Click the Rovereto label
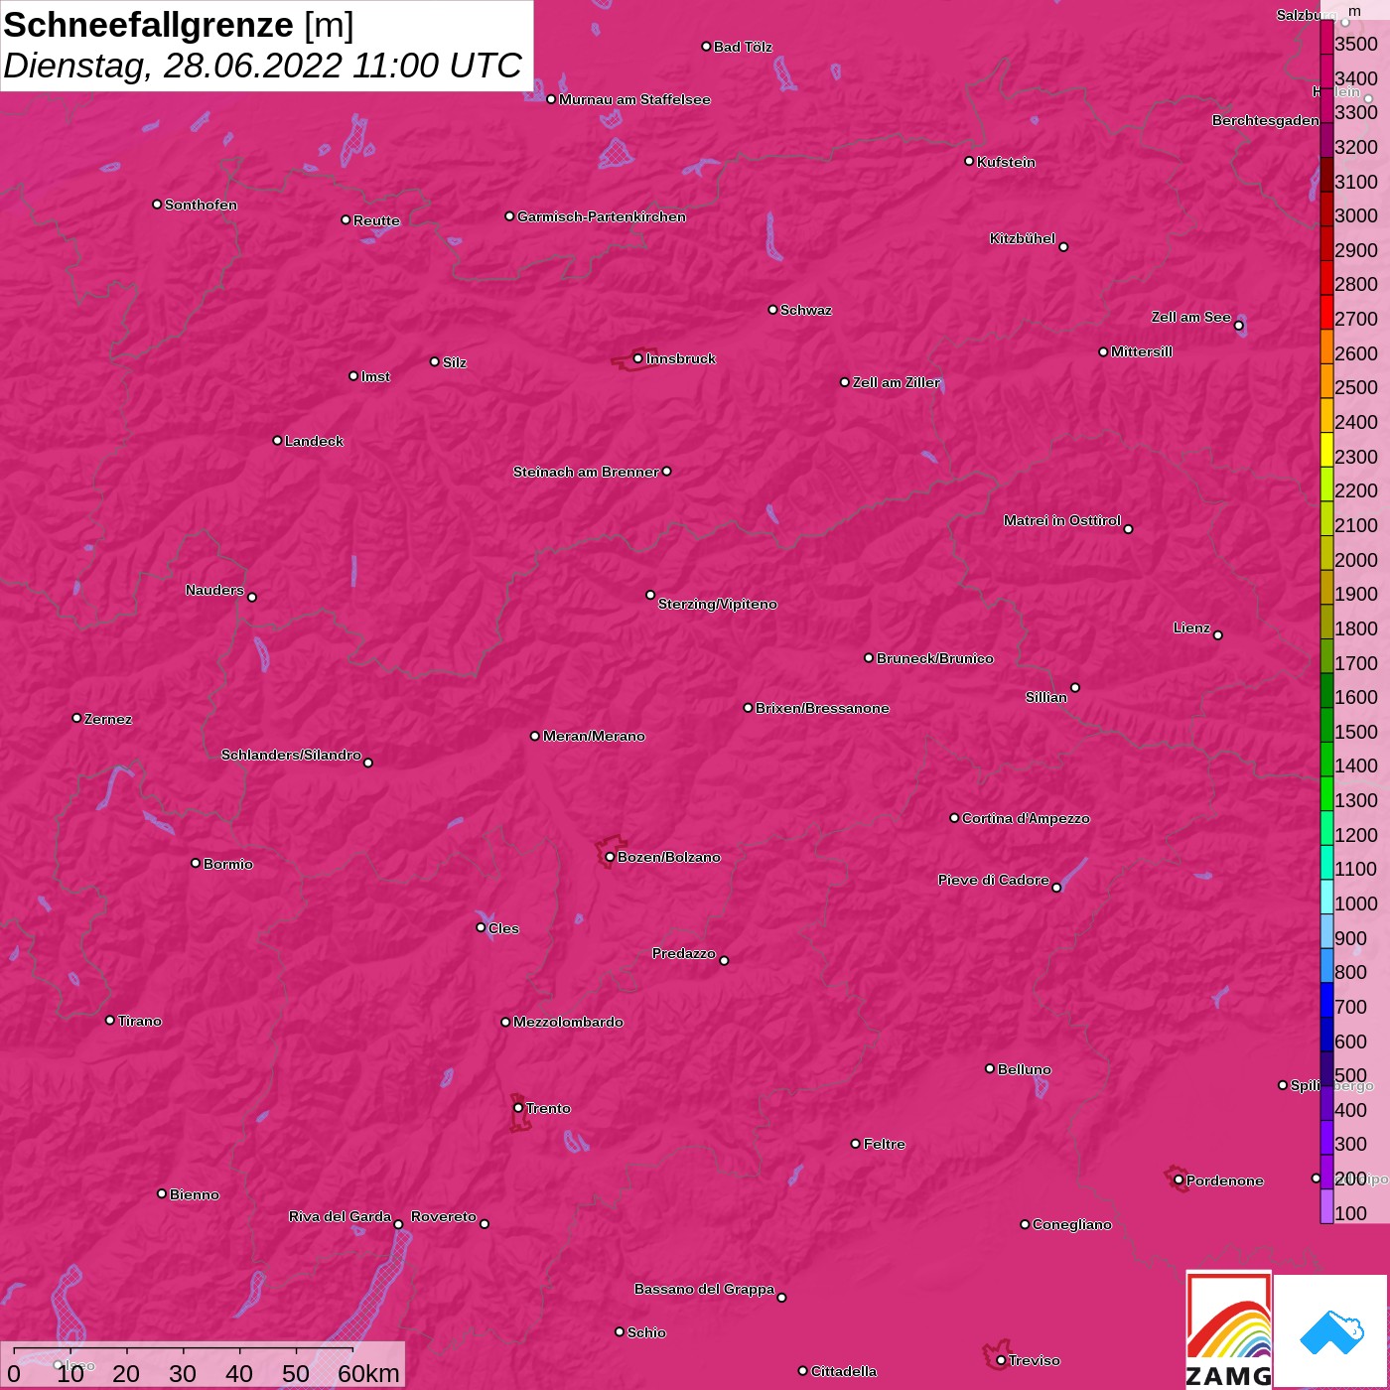The width and height of the screenshot is (1390, 1390). pyautogui.click(x=444, y=1216)
